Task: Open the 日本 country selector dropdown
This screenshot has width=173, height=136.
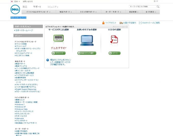Action: 17,2
